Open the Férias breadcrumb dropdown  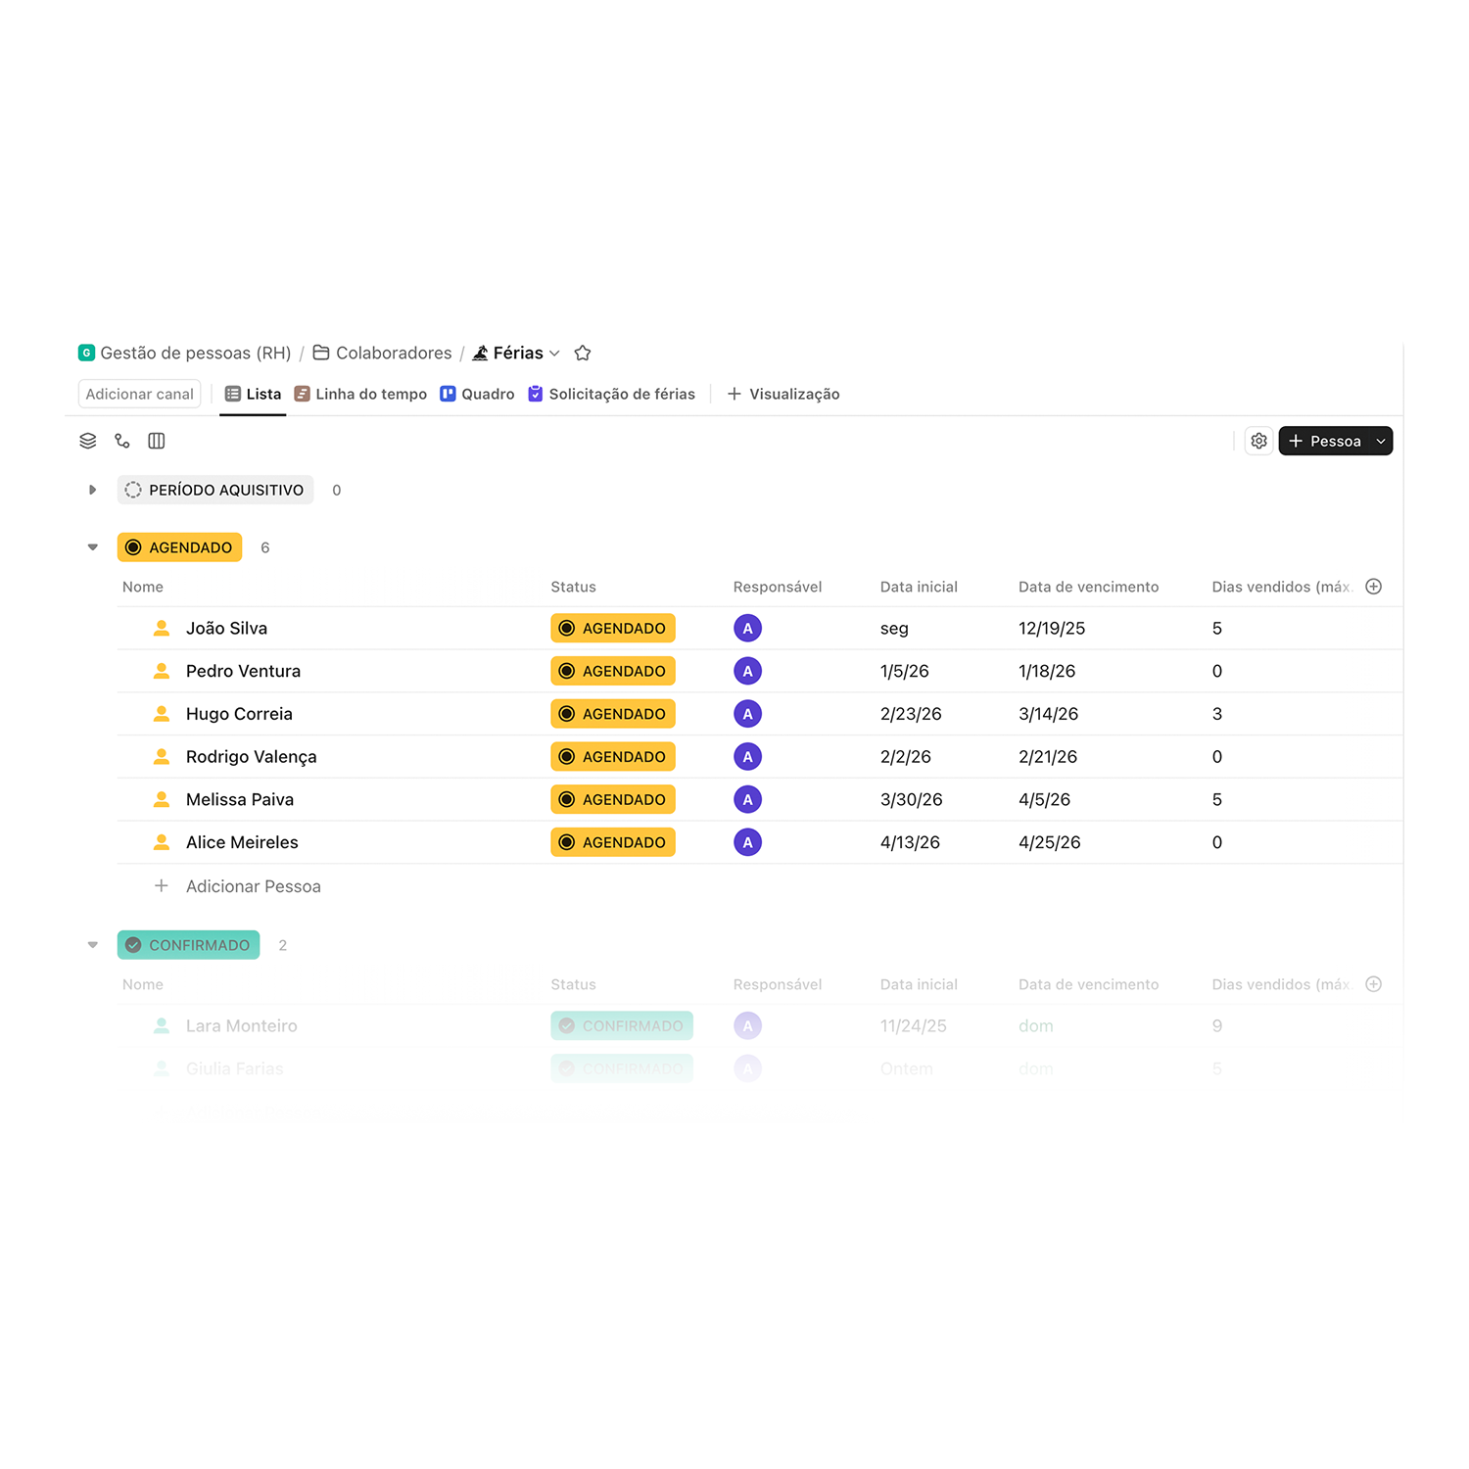pos(554,354)
